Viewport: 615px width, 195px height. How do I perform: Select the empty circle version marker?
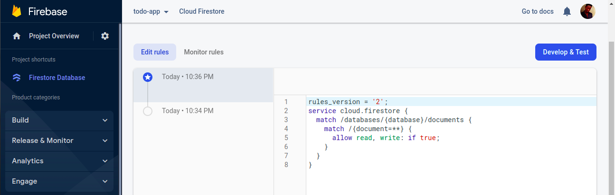point(148,111)
